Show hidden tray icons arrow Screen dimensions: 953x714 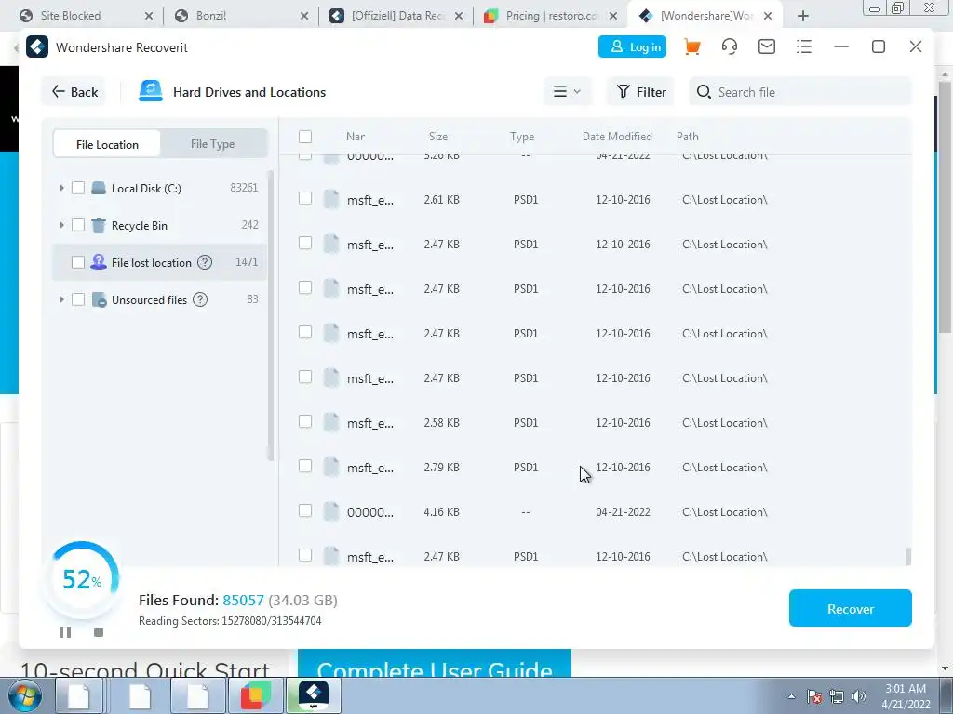(791, 696)
